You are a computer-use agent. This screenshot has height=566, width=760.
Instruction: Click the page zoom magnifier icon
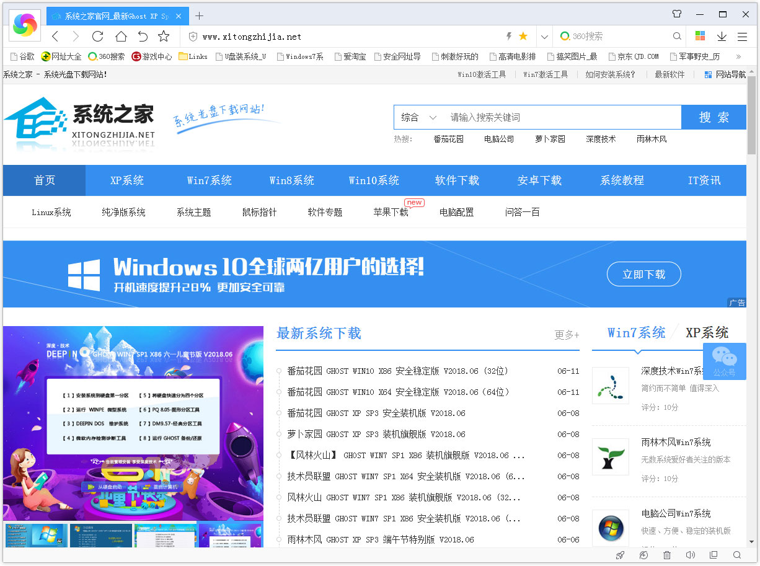(737, 555)
